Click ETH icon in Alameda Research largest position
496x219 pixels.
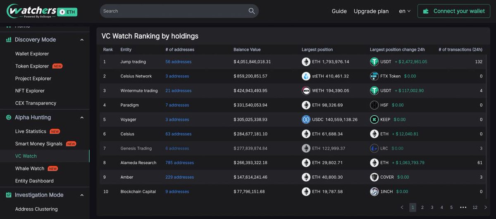tap(306, 163)
